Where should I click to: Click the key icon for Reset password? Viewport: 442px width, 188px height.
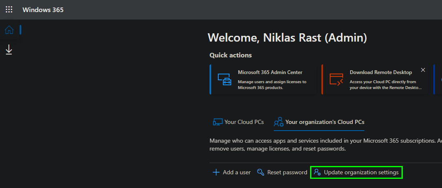(x=260, y=172)
